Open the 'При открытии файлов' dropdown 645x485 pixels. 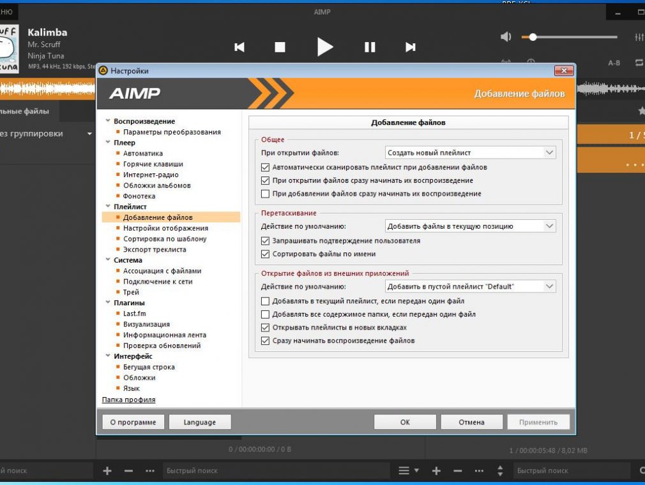coord(470,153)
